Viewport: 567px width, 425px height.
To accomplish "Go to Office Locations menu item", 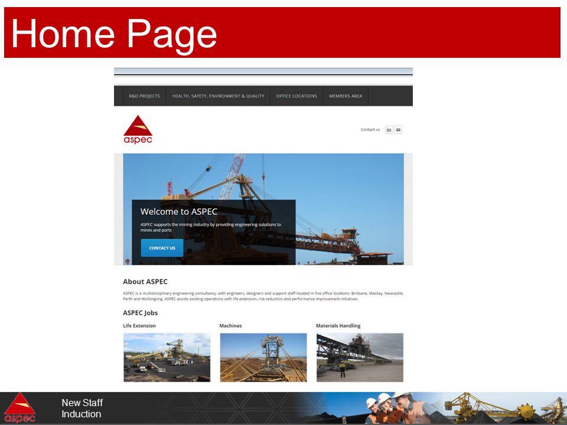I will click(296, 96).
